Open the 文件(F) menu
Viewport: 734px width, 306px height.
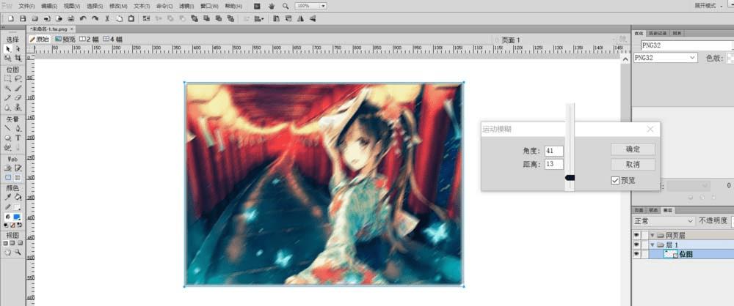(26, 6)
